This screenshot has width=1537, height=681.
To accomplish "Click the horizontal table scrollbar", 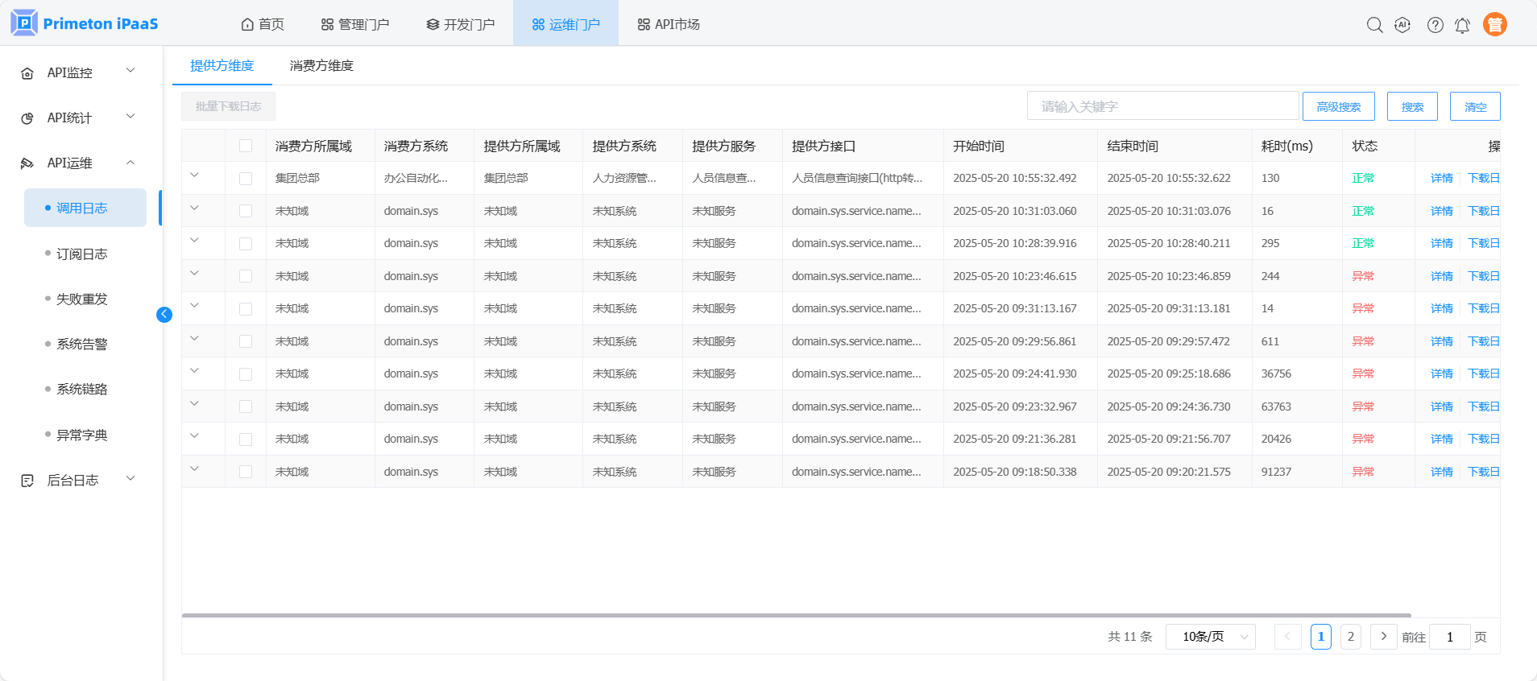I will coord(796,615).
